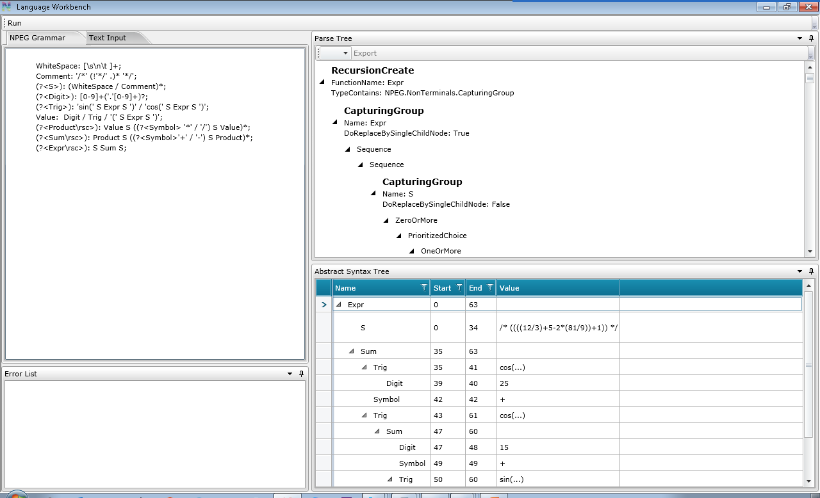Collapse the PrioritizedChoice node

point(399,236)
